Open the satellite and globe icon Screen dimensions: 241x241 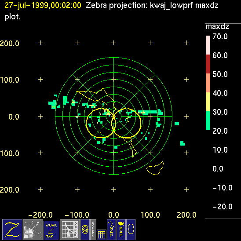(x=33, y=230)
